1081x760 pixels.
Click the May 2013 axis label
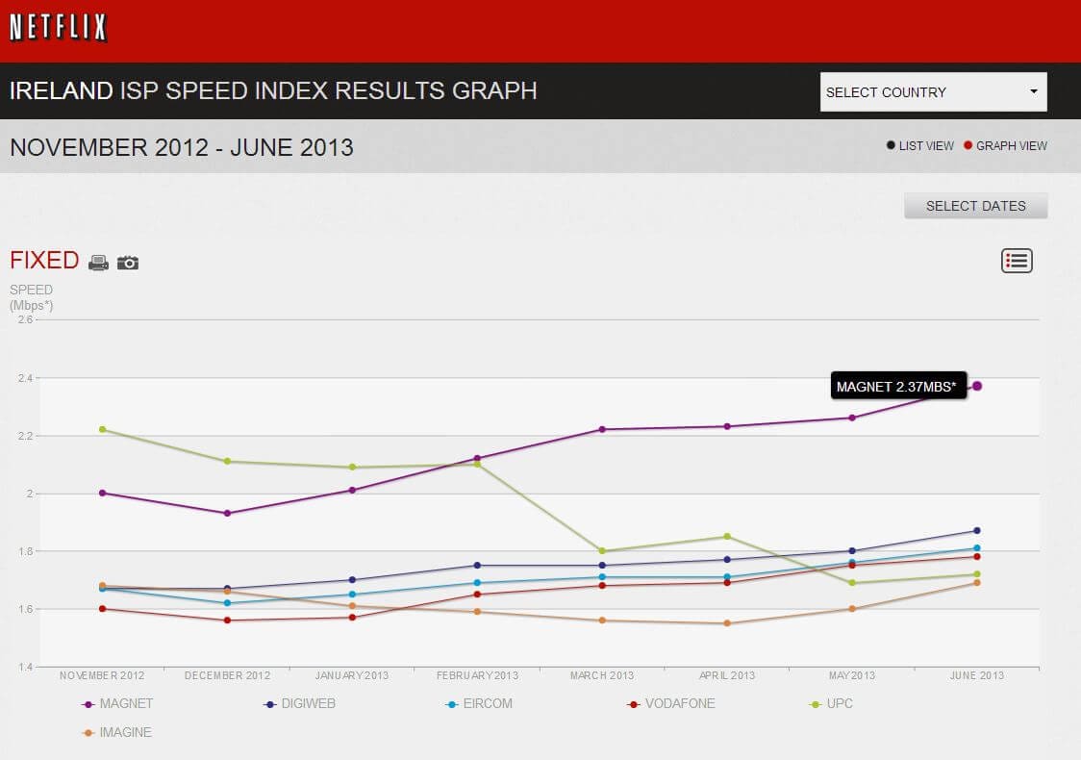852,676
